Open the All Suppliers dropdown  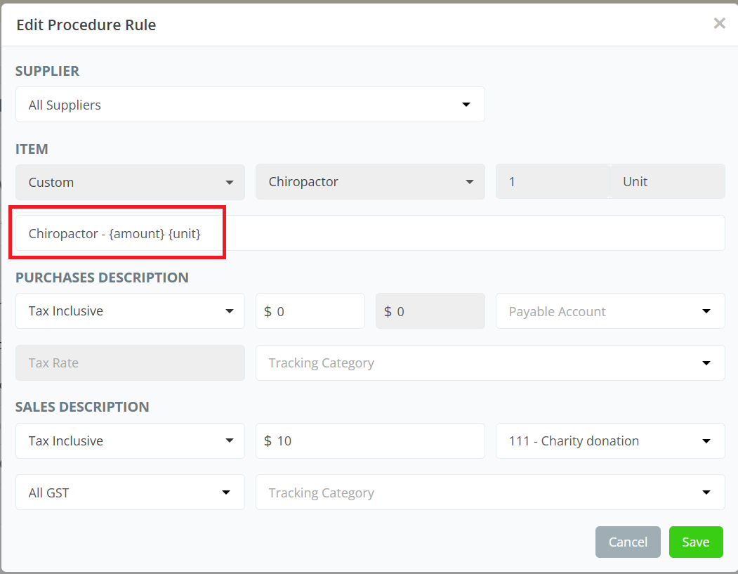pyautogui.click(x=250, y=105)
